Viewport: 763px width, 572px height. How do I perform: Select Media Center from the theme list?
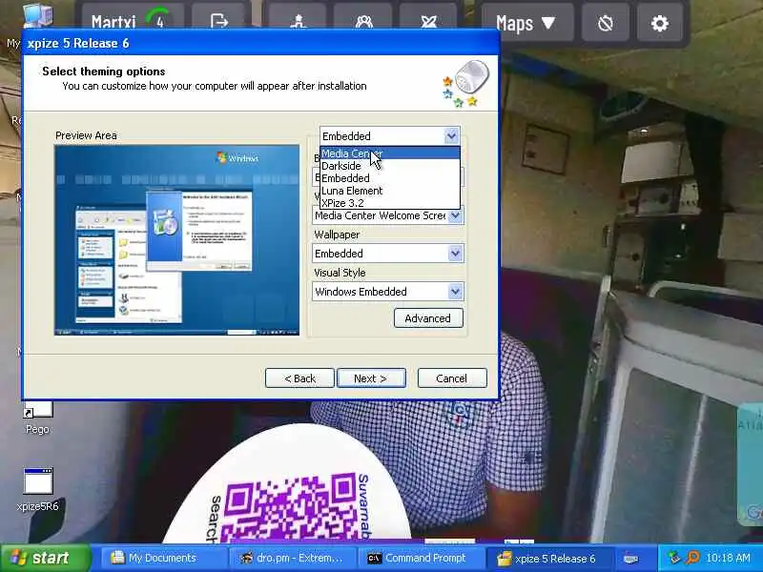pyautogui.click(x=390, y=153)
